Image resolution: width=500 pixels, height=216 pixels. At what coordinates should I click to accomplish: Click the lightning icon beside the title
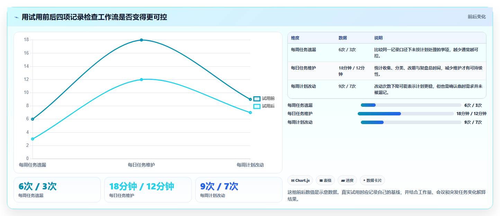click(x=17, y=17)
